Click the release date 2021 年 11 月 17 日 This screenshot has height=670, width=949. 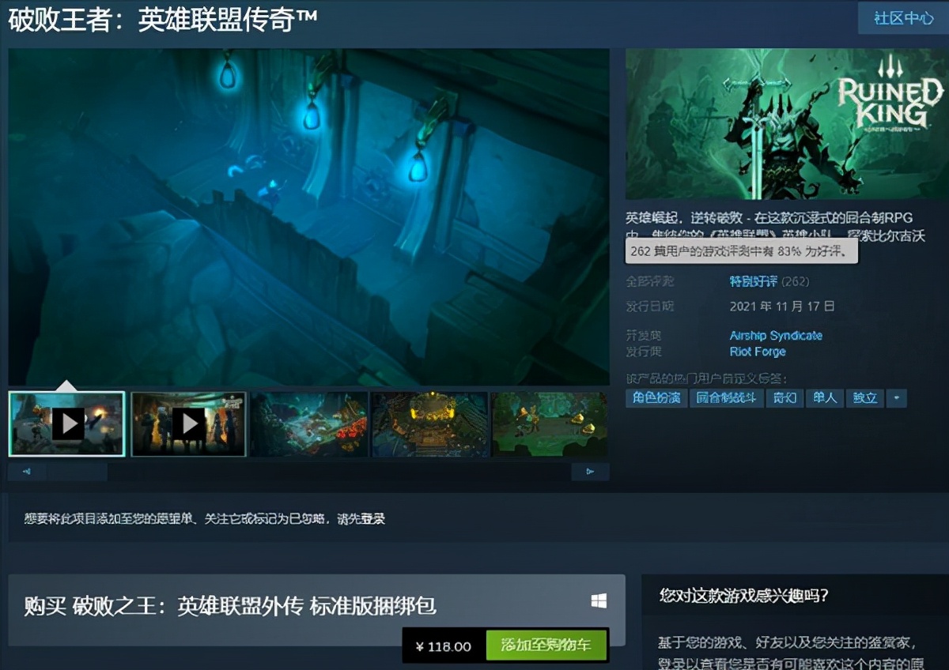(x=782, y=306)
